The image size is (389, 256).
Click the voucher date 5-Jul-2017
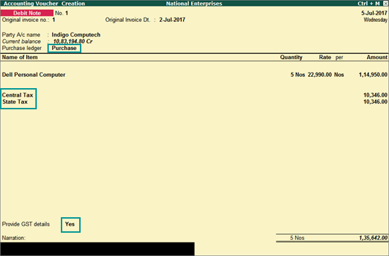coord(374,13)
